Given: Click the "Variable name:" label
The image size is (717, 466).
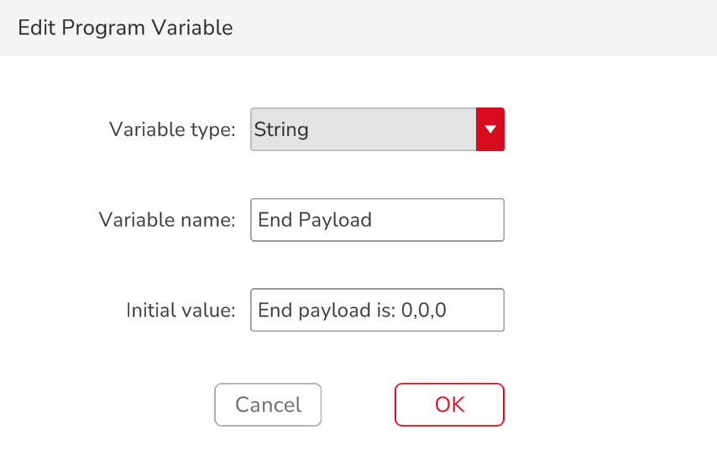Looking at the screenshot, I should [x=167, y=220].
